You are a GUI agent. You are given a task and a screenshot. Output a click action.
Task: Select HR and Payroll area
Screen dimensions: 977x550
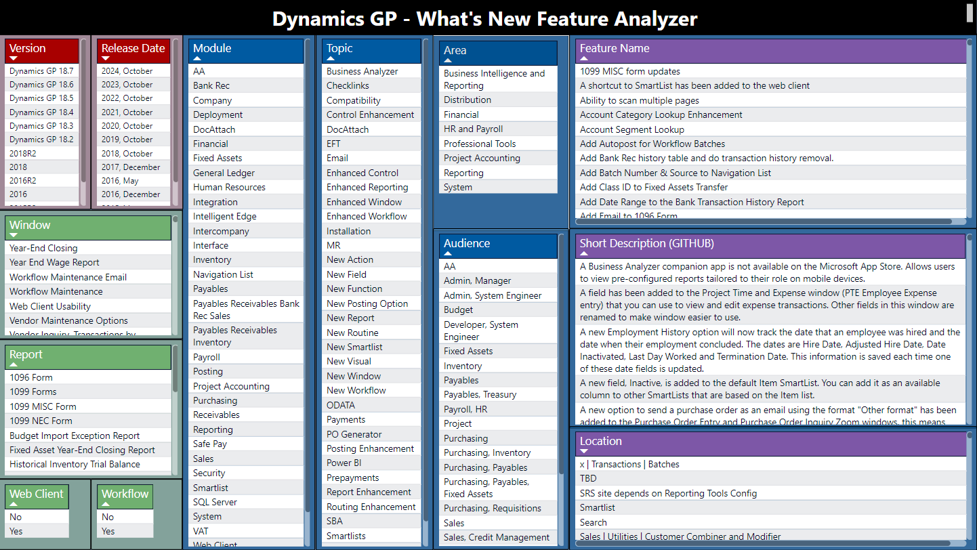coord(498,129)
